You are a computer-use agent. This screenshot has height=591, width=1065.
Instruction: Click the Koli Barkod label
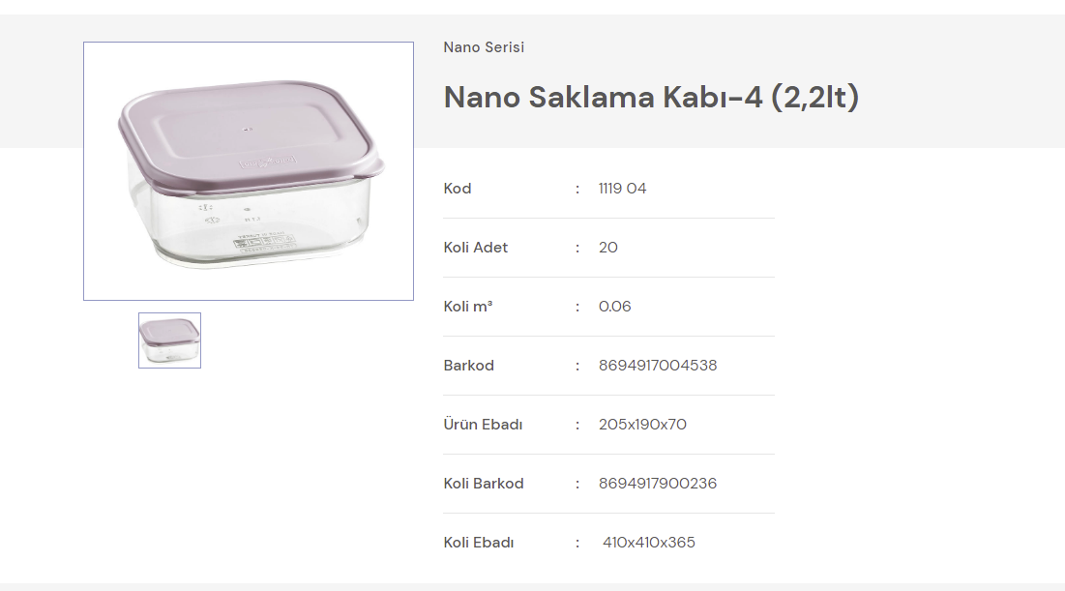[484, 484]
